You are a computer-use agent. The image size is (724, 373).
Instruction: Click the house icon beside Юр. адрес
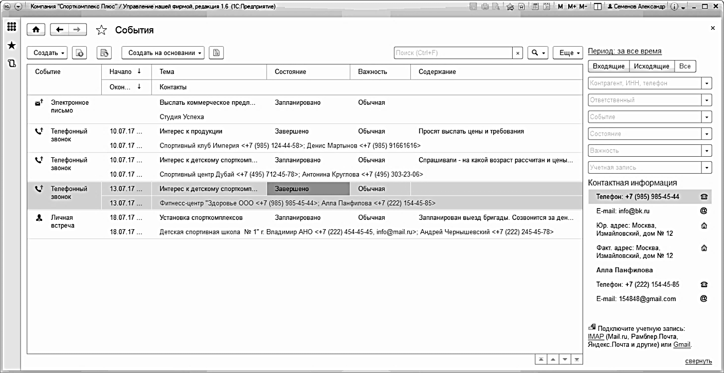704,226
